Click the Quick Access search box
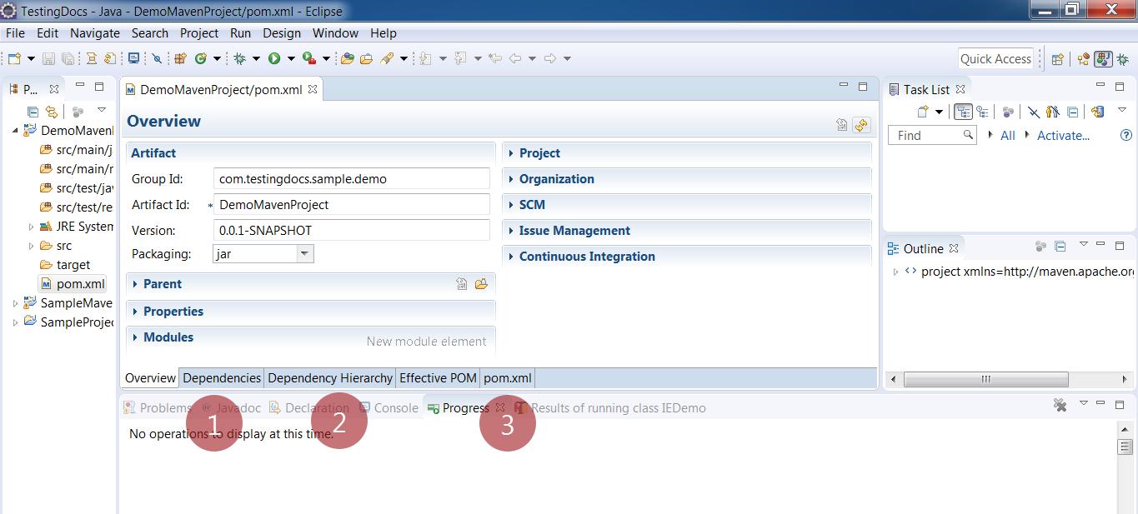 (995, 59)
